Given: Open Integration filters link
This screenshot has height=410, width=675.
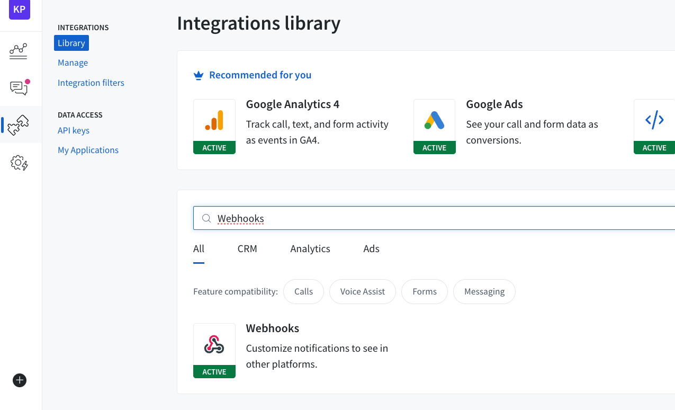Looking at the screenshot, I should (x=91, y=83).
